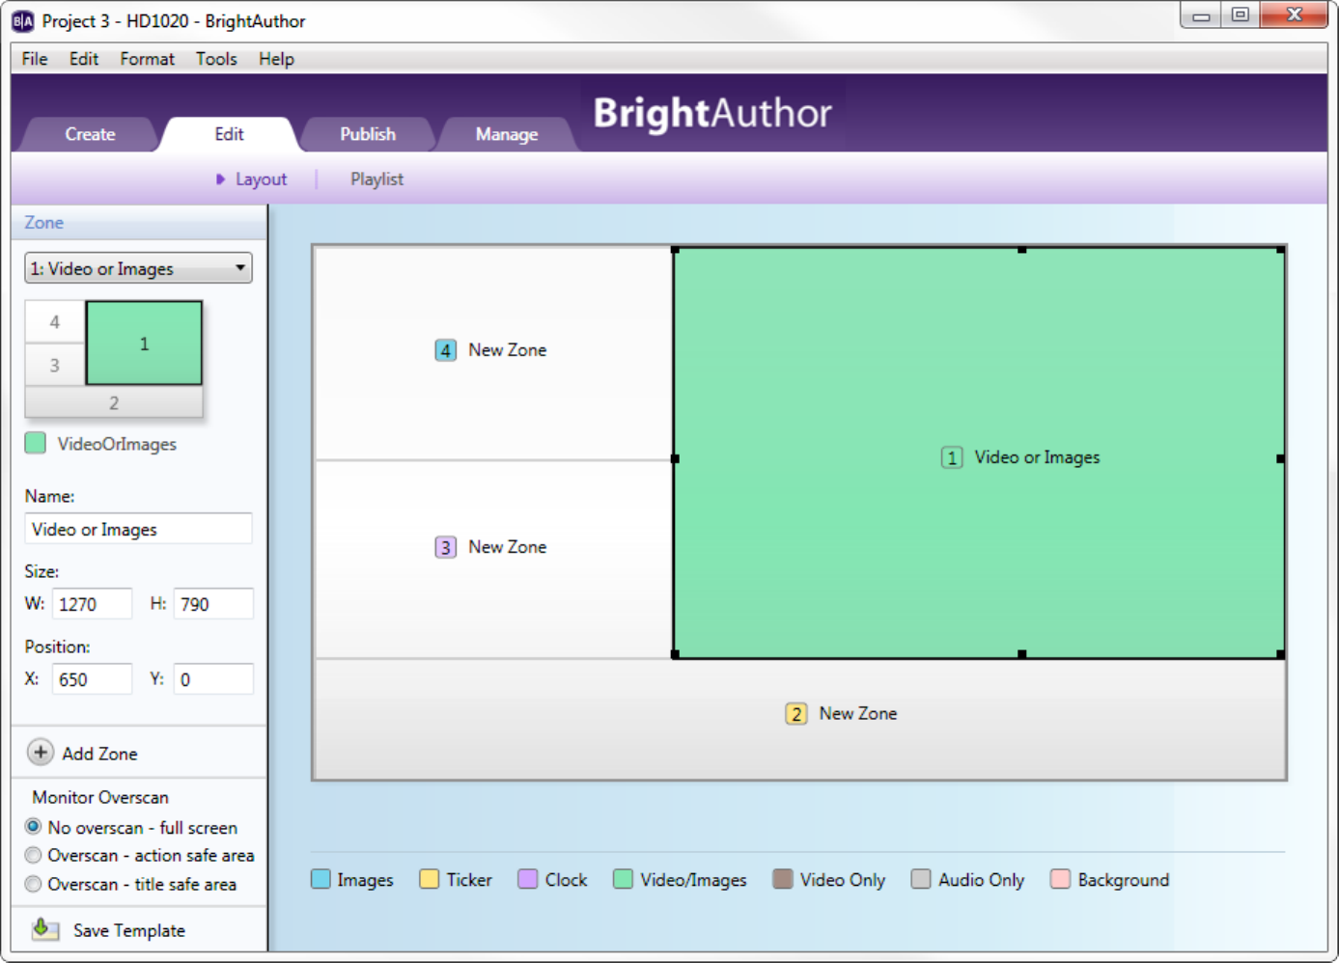The width and height of the screenshot is (1339, 963).
Task: Click the "VideoOrImages" type label
Action: coord(117,444)
